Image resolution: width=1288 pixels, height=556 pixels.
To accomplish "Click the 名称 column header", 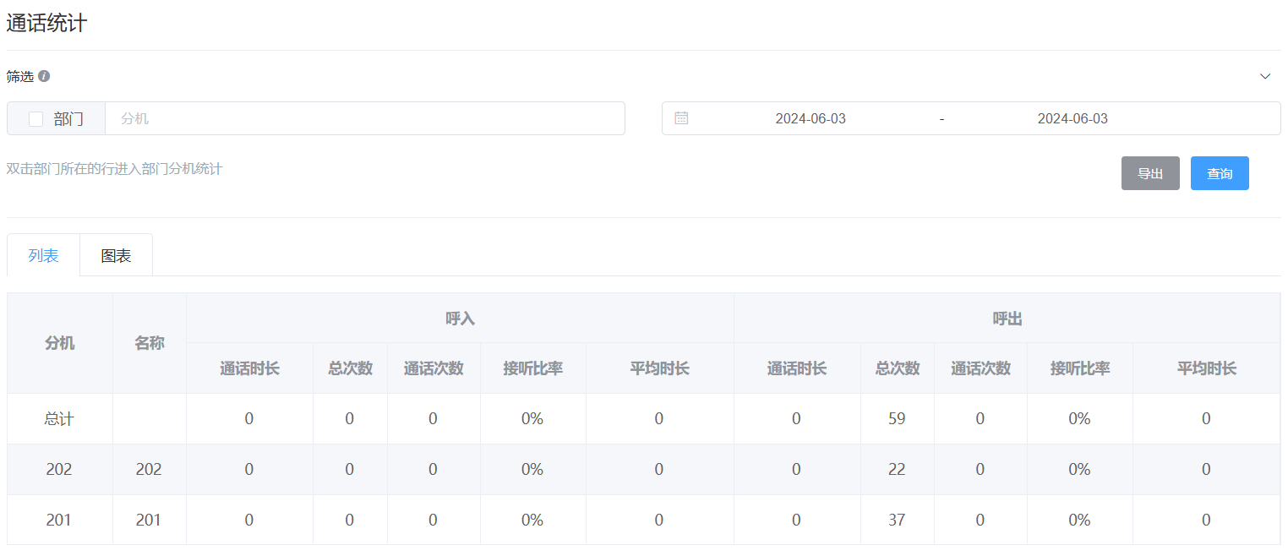I will tap(149, 343).
